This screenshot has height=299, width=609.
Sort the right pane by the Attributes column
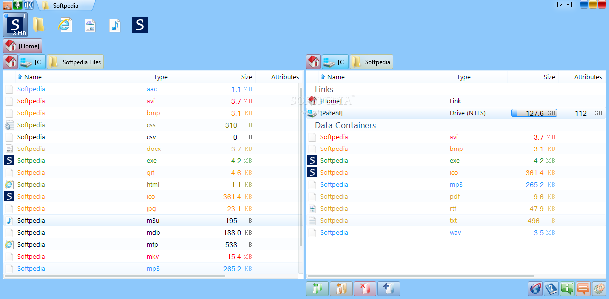(588, 77)
